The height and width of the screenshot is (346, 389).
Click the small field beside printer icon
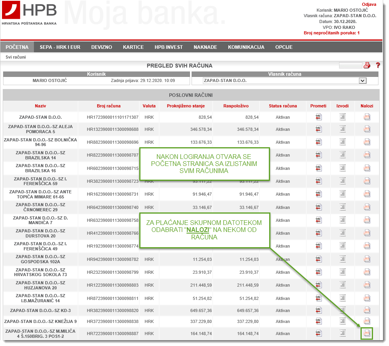pyautogui.click(x=350, y=65)
